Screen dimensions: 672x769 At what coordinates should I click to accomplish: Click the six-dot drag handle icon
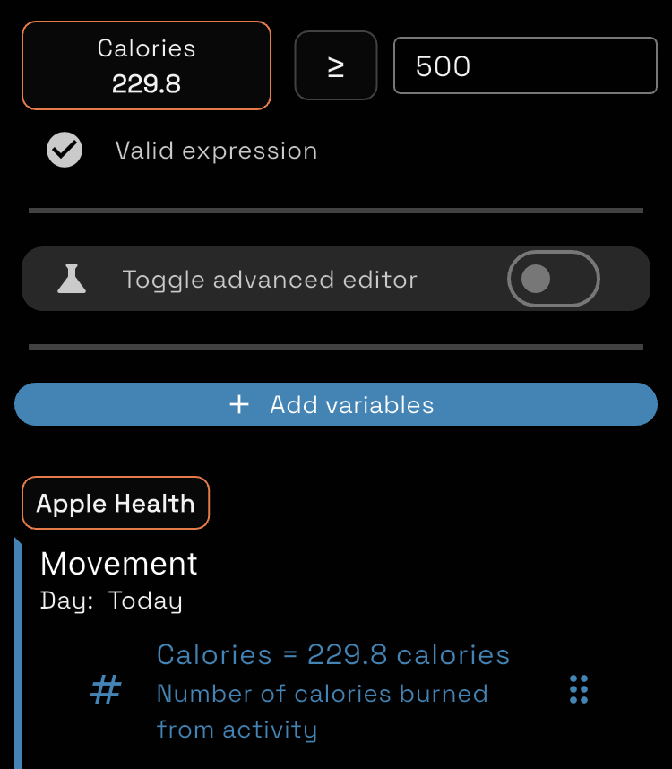(579, 689)
